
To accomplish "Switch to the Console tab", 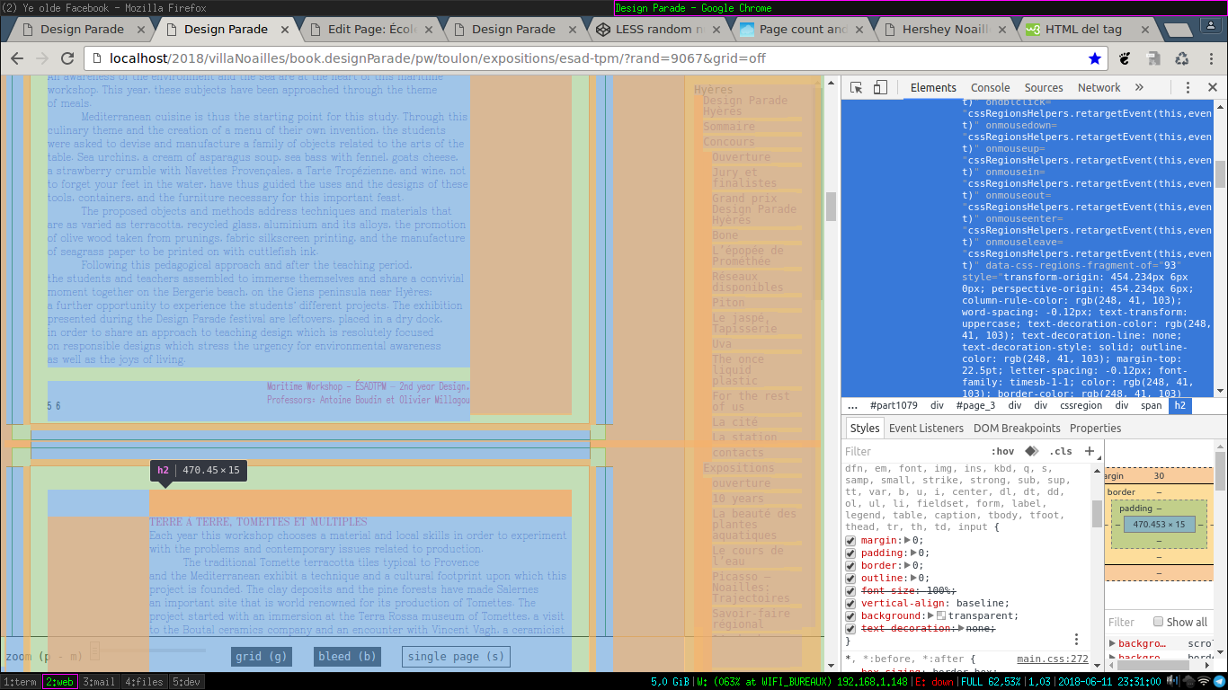I will 990,88.
